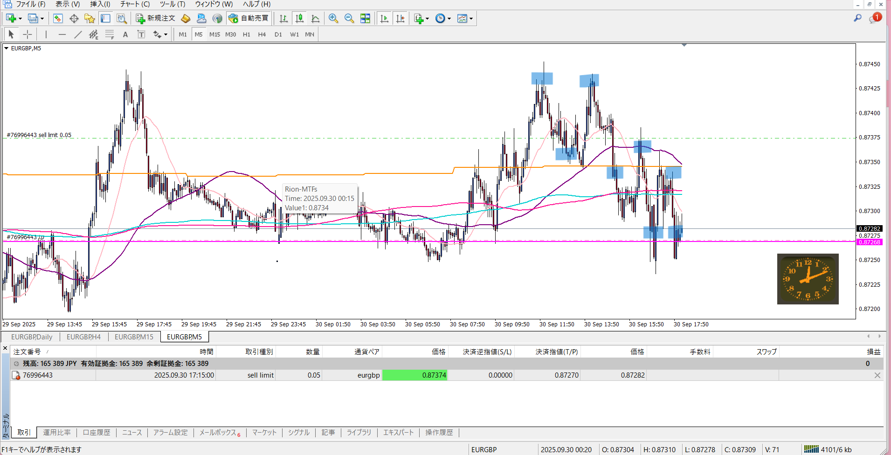Toggle chart shift from right border
This screenshot has height=455, width=891.
pyautogui.click(x=400, y=18)
